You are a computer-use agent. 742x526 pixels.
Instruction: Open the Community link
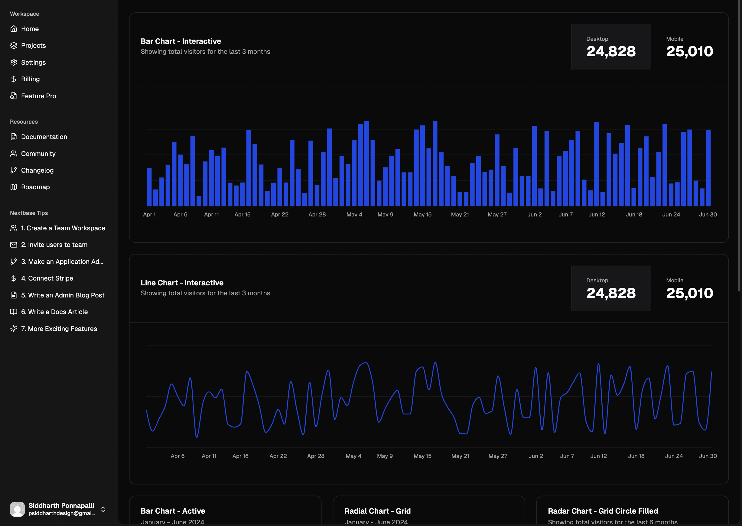[x=59, y=154]
